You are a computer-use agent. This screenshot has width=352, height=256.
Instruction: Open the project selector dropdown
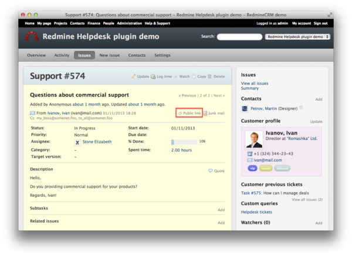[x=297, y=36]
